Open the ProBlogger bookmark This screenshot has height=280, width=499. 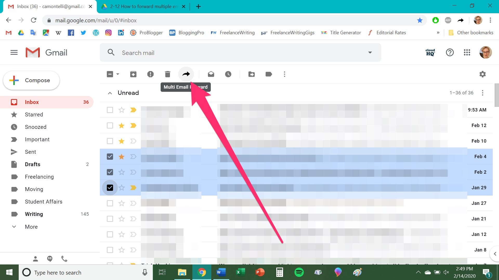pyautogui.click(x=147, y=33)
